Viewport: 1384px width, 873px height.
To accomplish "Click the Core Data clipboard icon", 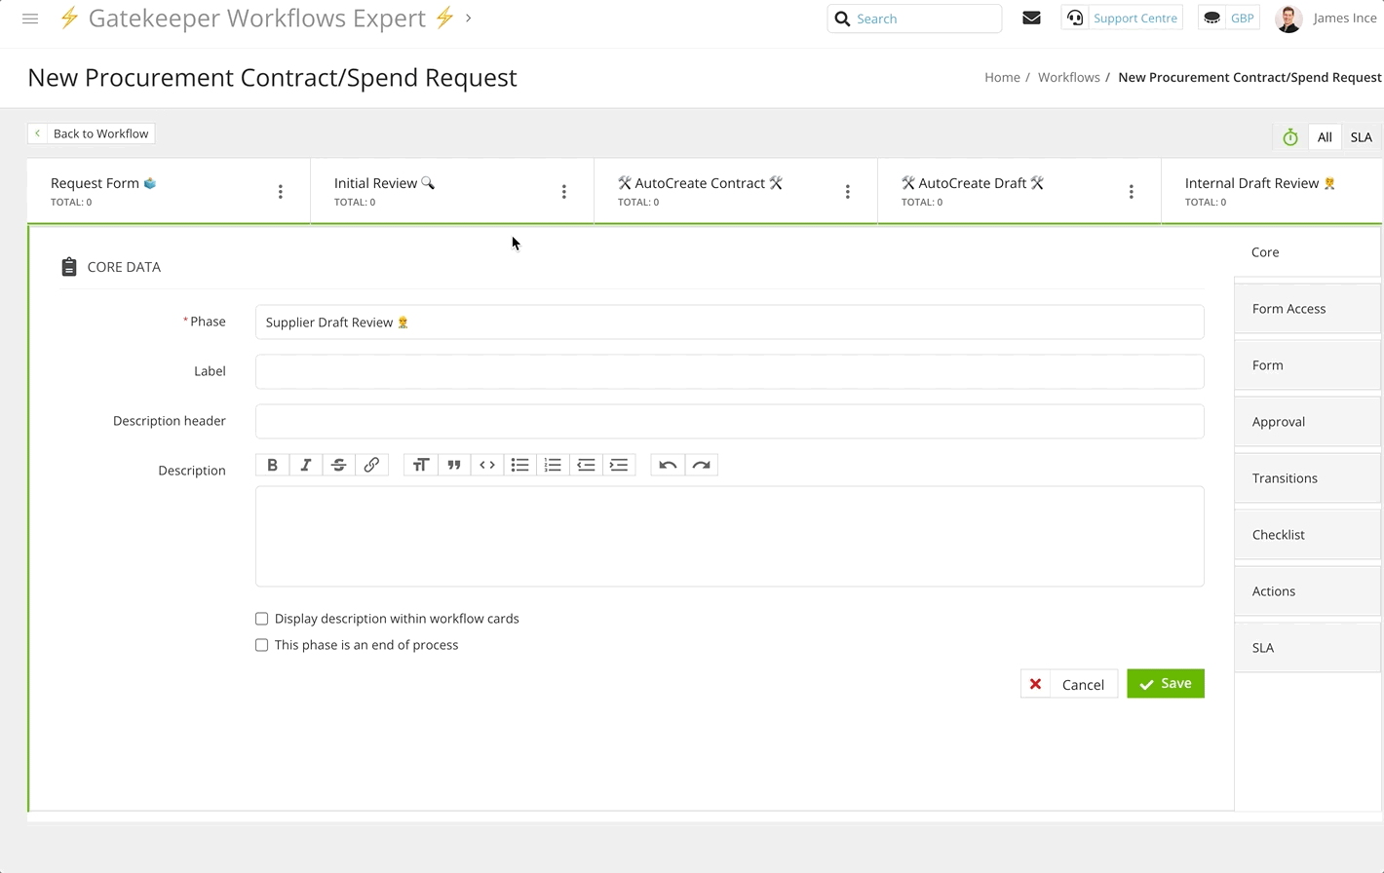I will (x=68, y=267).
